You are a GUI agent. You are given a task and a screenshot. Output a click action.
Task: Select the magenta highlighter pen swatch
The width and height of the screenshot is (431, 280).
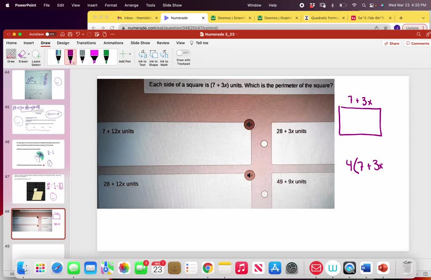(94, 55)
